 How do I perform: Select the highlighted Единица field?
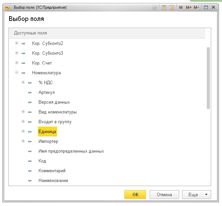coord(47,132)
